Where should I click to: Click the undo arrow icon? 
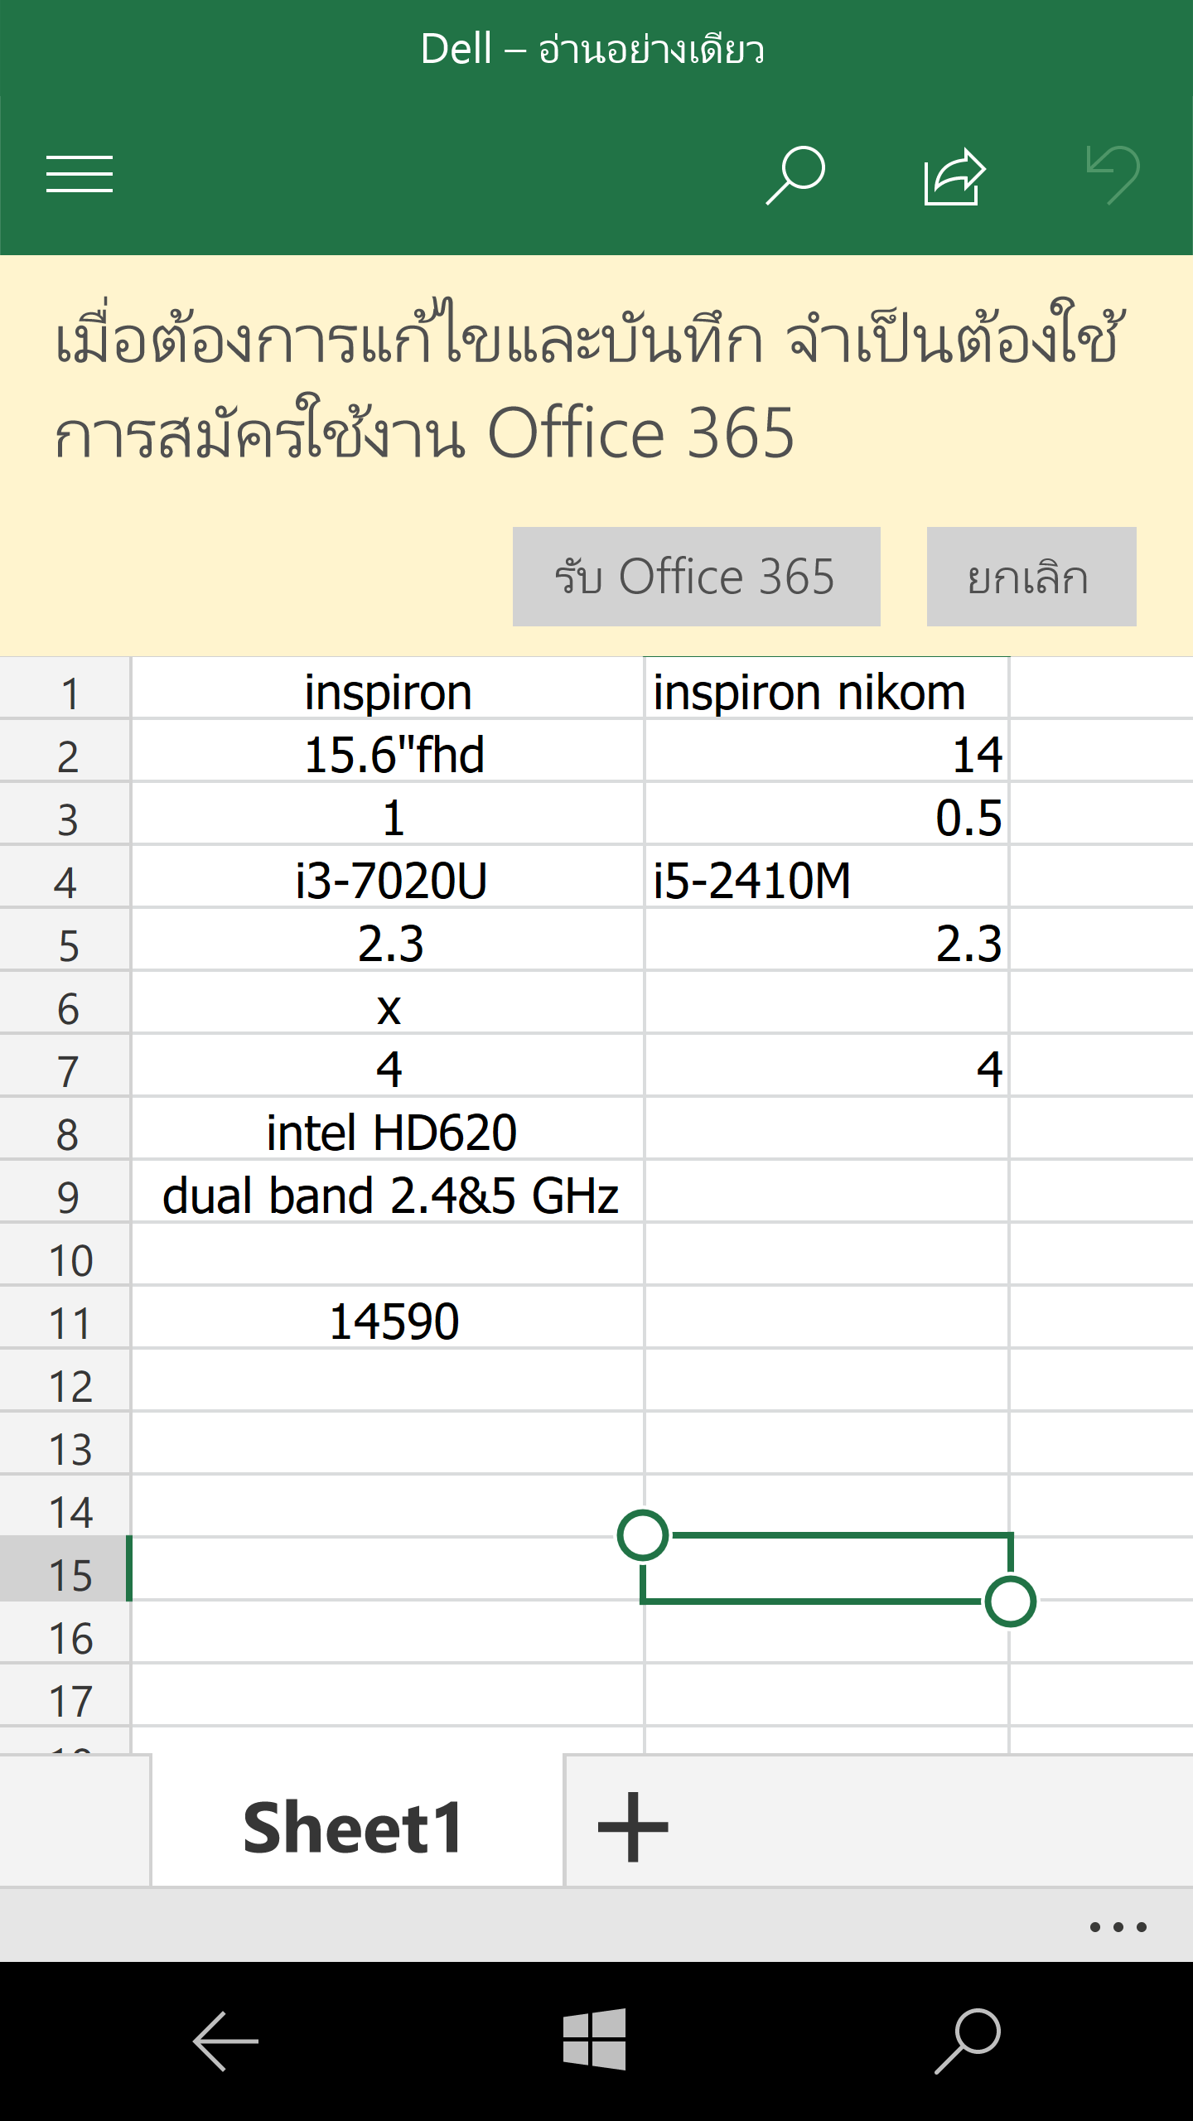(x=1113, y=175)
